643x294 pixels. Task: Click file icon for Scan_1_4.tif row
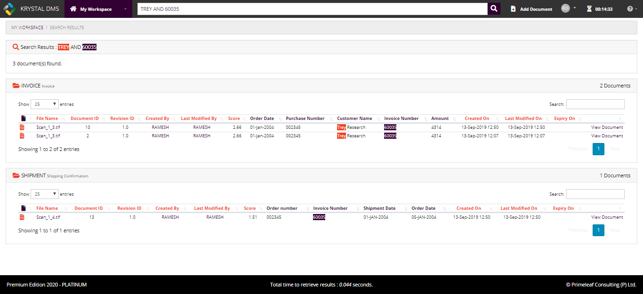[22, 217]
